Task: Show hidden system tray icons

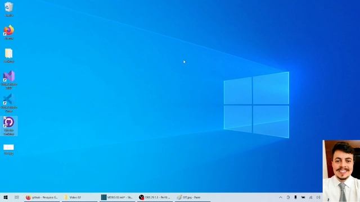Action: point(281,197)
